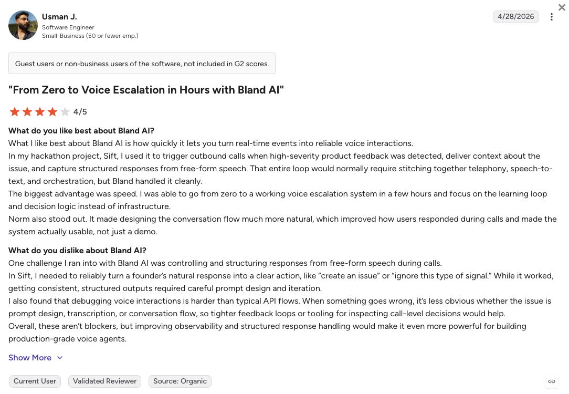Click the chevron next to Show More

[60, 358]
